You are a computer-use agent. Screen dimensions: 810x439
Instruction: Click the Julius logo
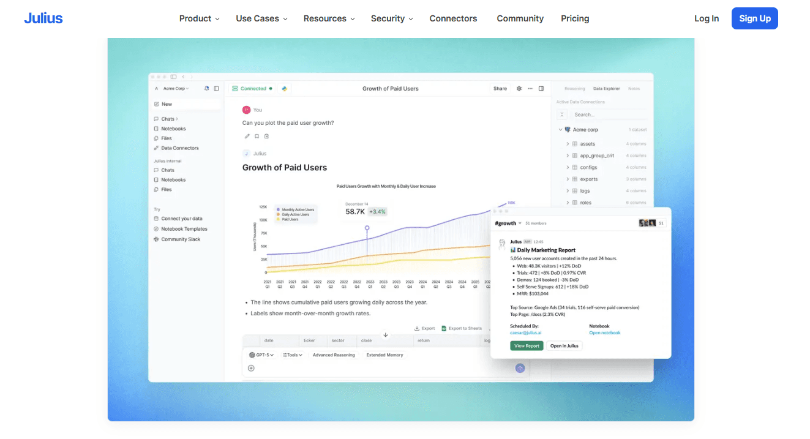click(x=43, y=18)
